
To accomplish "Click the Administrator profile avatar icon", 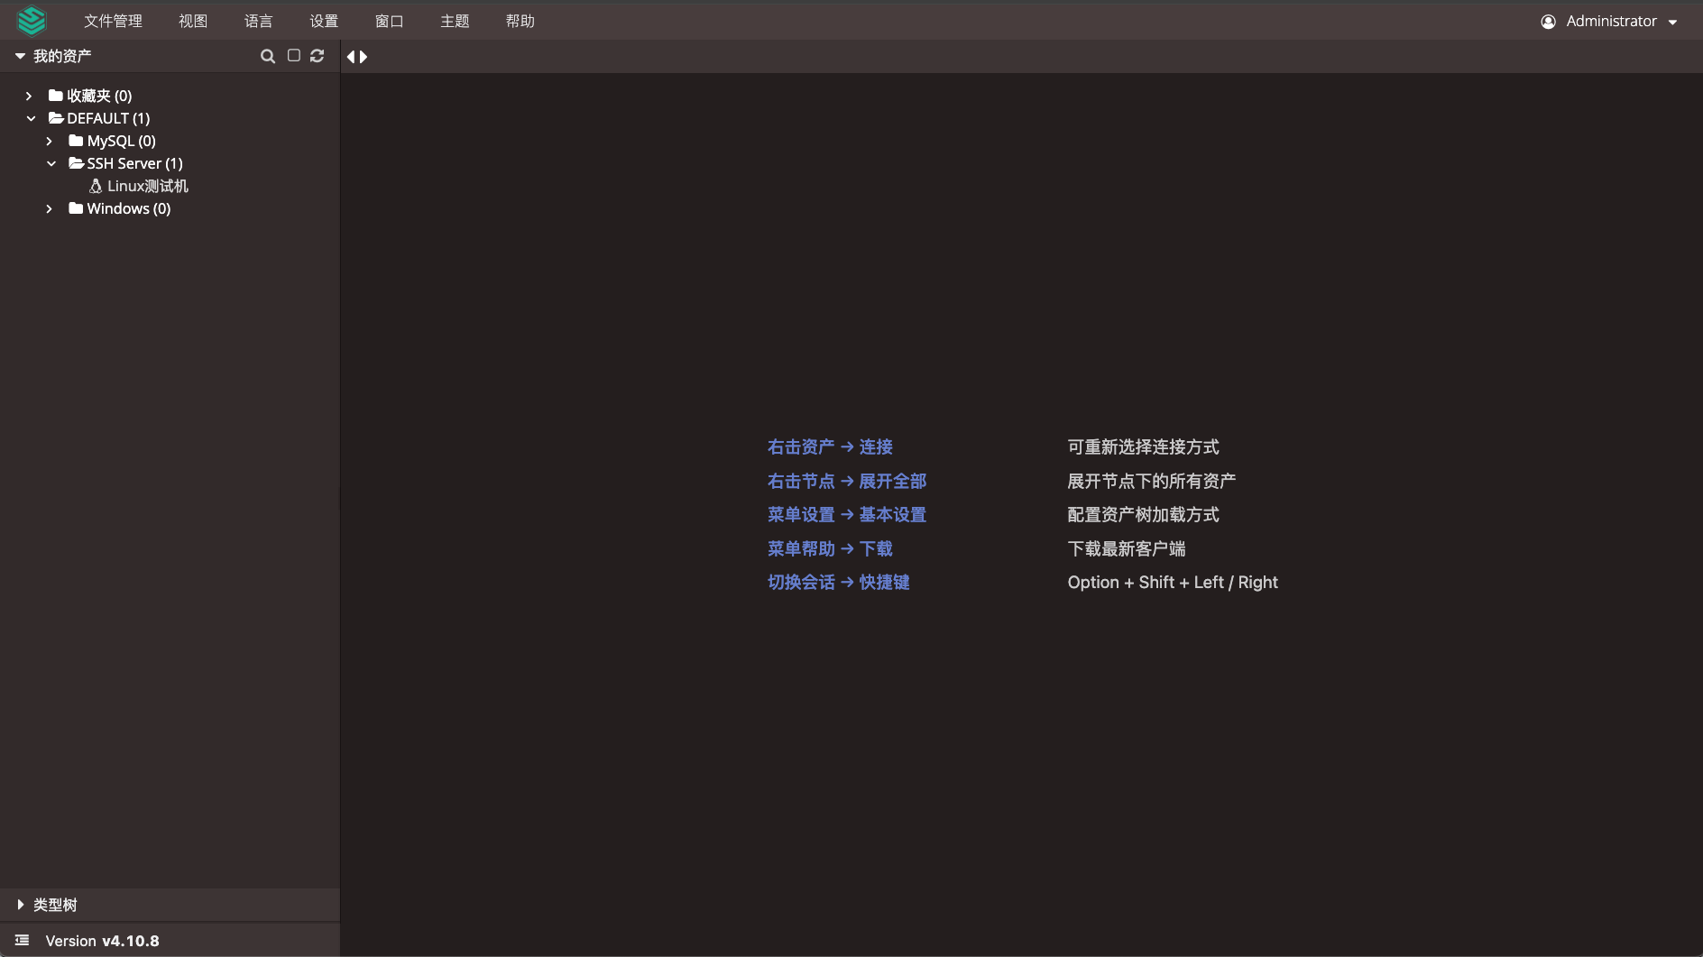I will point(1549,20).
